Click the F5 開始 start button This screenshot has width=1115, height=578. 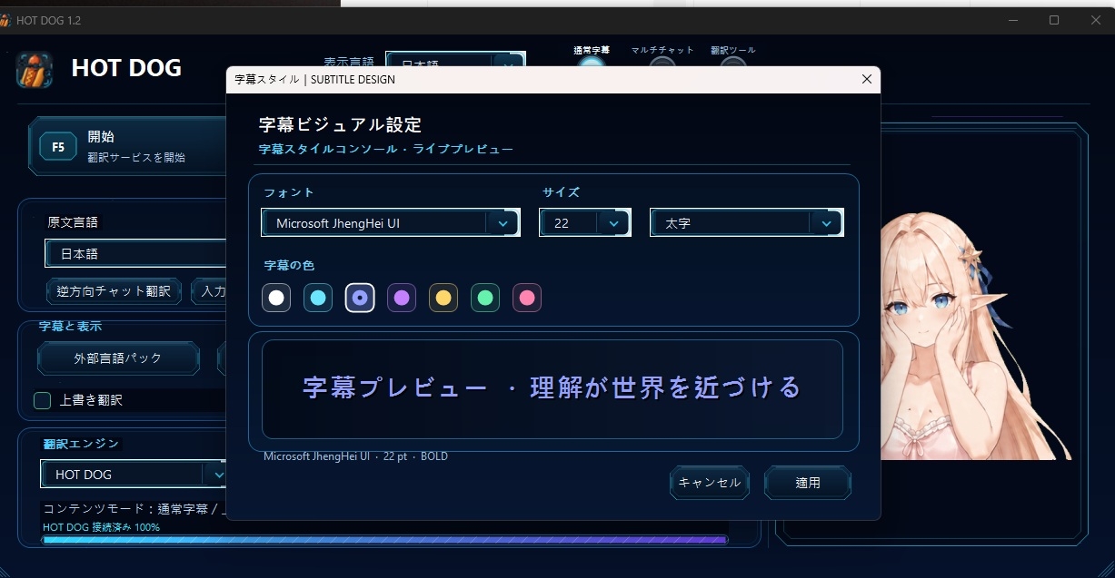(x=127, y=145)
